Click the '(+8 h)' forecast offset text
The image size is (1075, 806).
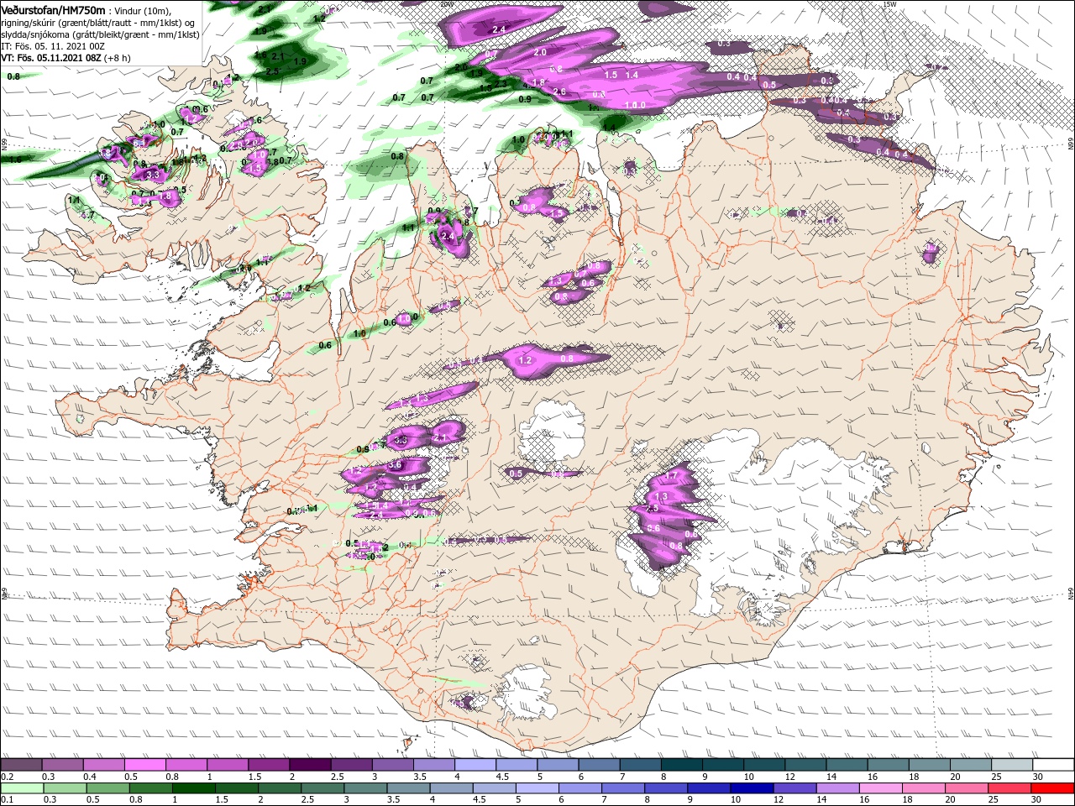[x=119, y=58]
